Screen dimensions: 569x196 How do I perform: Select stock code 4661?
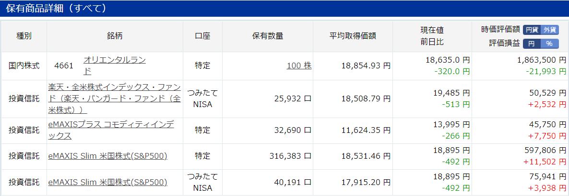click(64, 66)
